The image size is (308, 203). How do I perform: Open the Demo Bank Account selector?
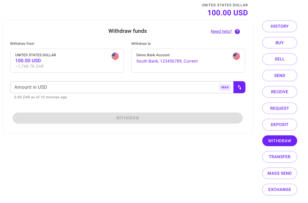[188, 61]
